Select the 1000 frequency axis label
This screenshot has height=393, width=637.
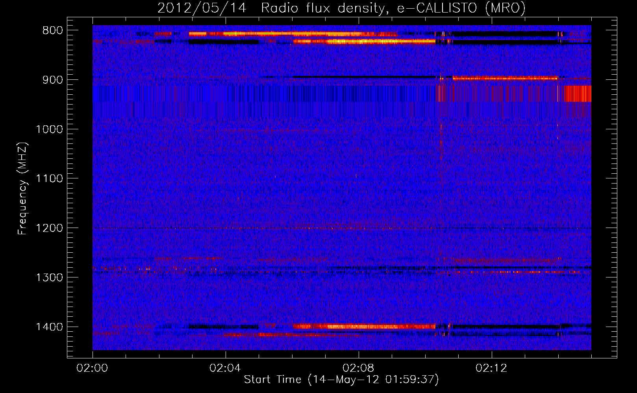tap(49, 129)
